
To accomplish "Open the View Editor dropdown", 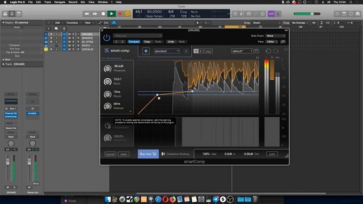I will [x=272, y=41].
